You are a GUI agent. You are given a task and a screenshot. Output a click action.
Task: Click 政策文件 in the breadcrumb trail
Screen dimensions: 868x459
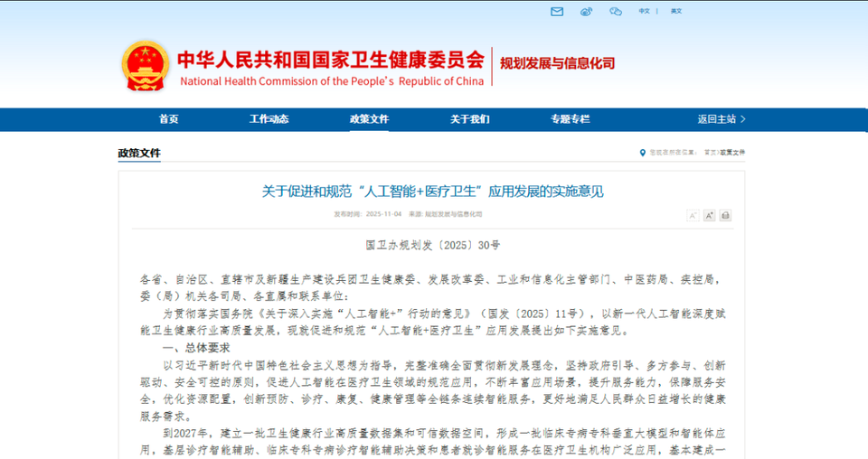[732, 153]
